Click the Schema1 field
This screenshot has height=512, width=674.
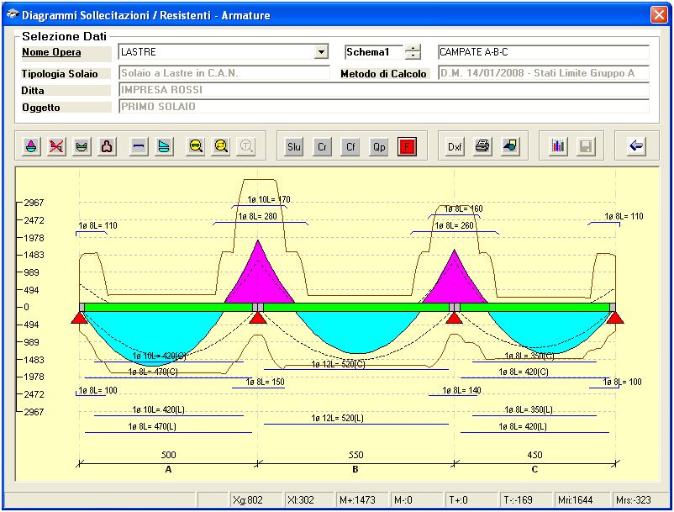pos(374,52)
